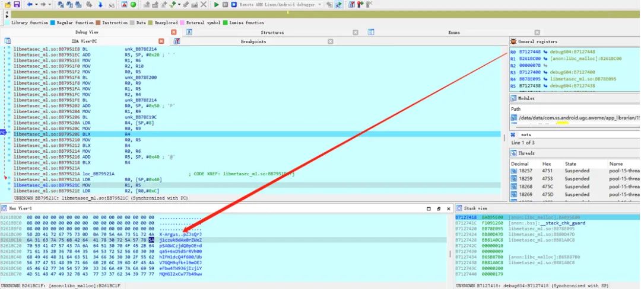
Task: Close the Breakpoints tab
Action: click(331, 41)
